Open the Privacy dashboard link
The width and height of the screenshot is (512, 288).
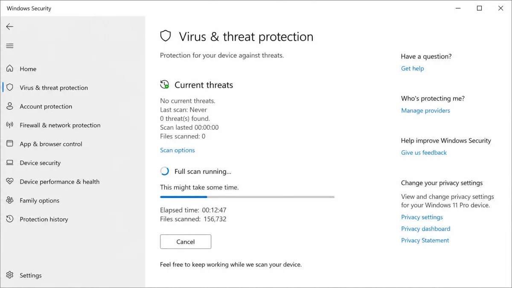coord(425,229)
